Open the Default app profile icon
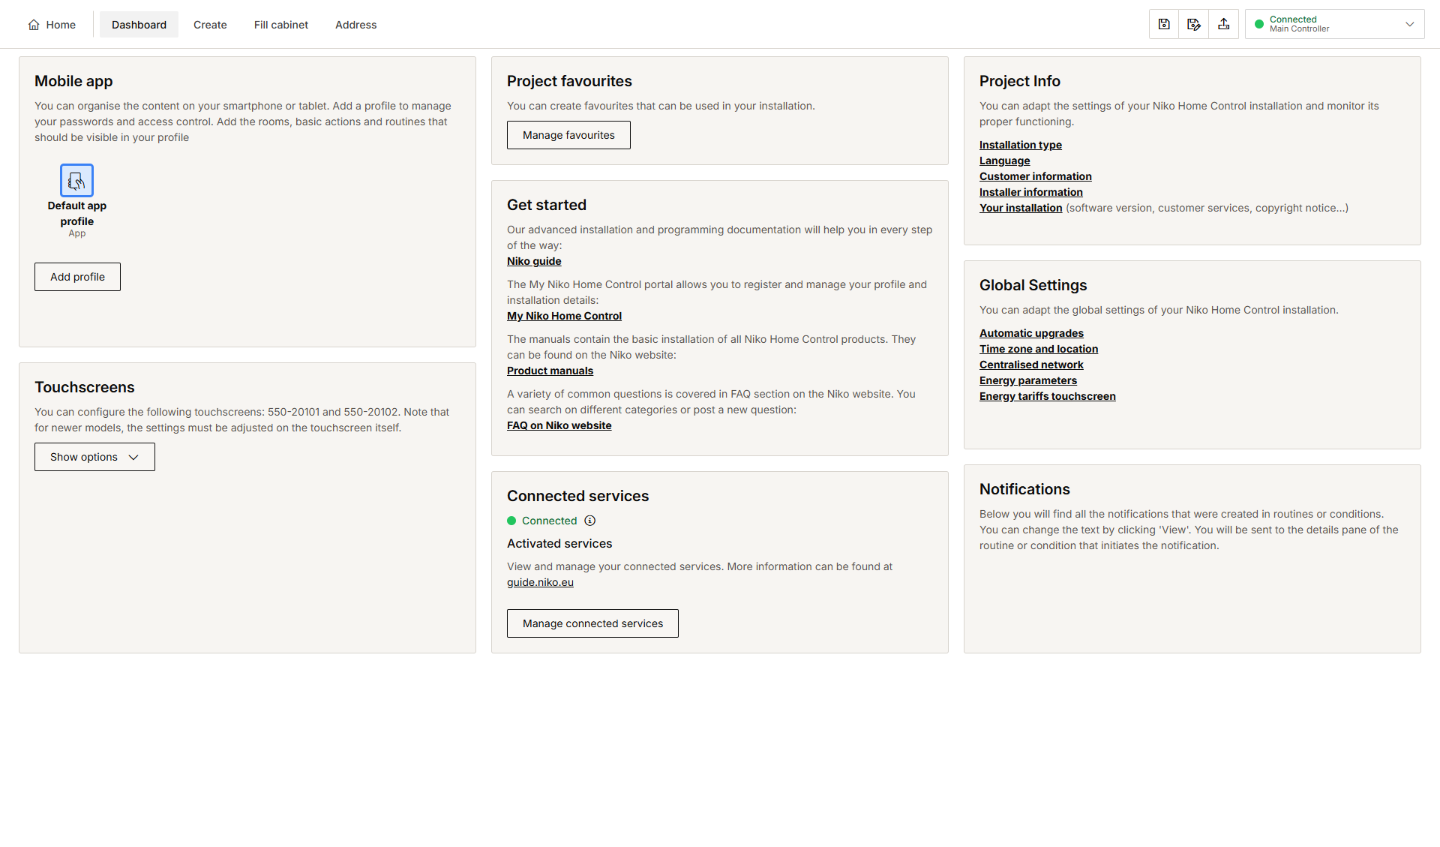The image size is (1440, 847). point(76,181)
